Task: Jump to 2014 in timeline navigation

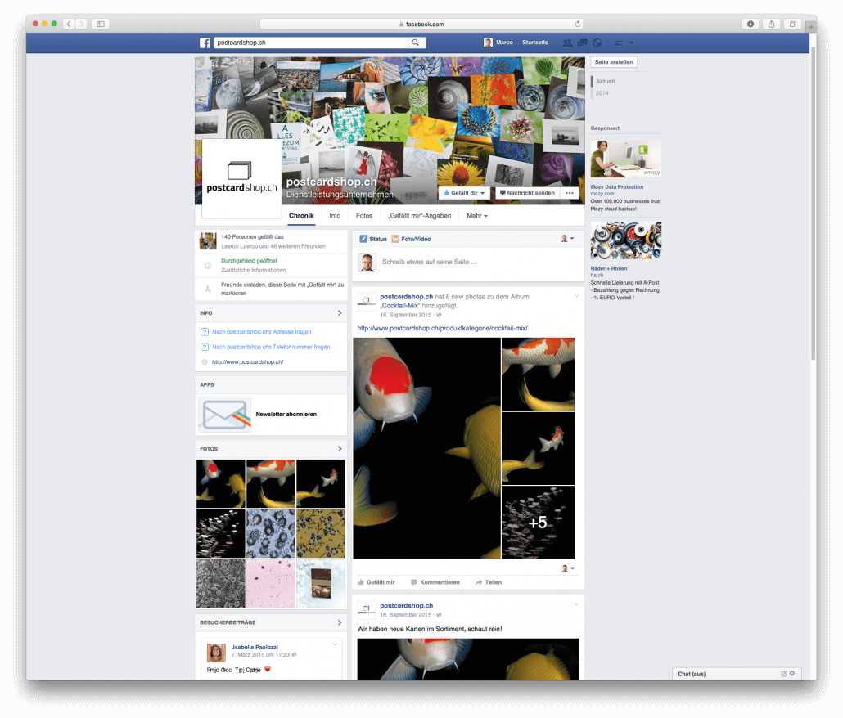Action: point(602,93)
